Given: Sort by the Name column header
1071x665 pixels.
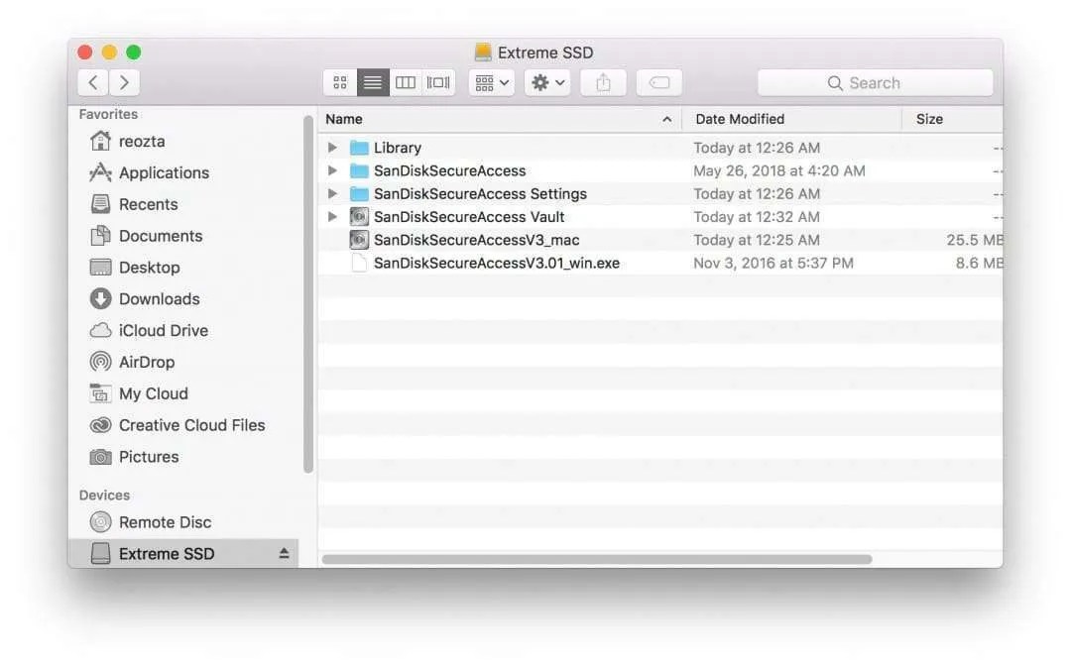Looking at the screenshot, I should tap(500, 119).
